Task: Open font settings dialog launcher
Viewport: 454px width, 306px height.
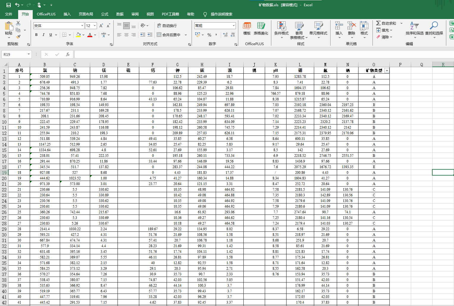Action: coord(111,45)
